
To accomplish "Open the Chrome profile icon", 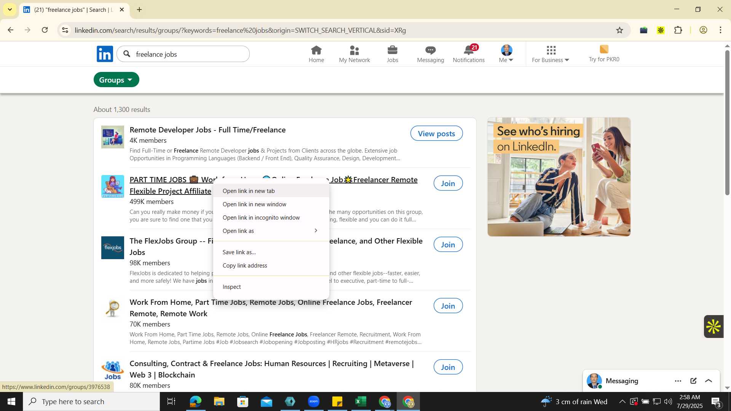I will click(703, 30).
